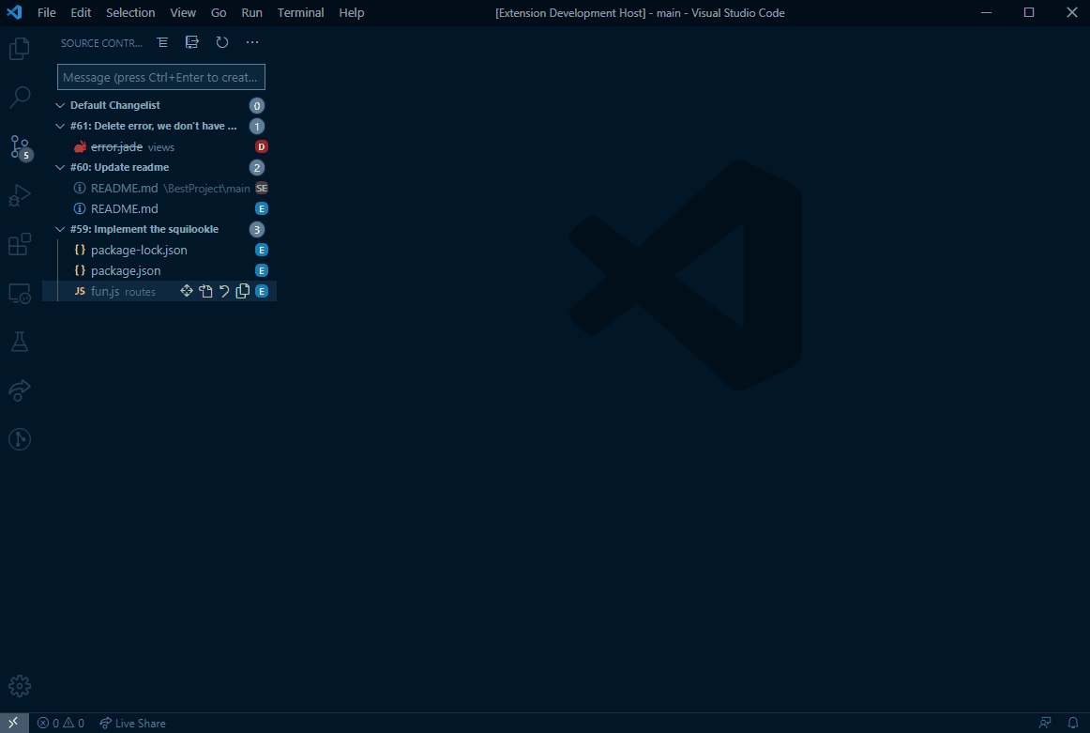Revert fun.js using the undo arrow icon
This screenshot has width=1090, height=733.
[224, 291]
